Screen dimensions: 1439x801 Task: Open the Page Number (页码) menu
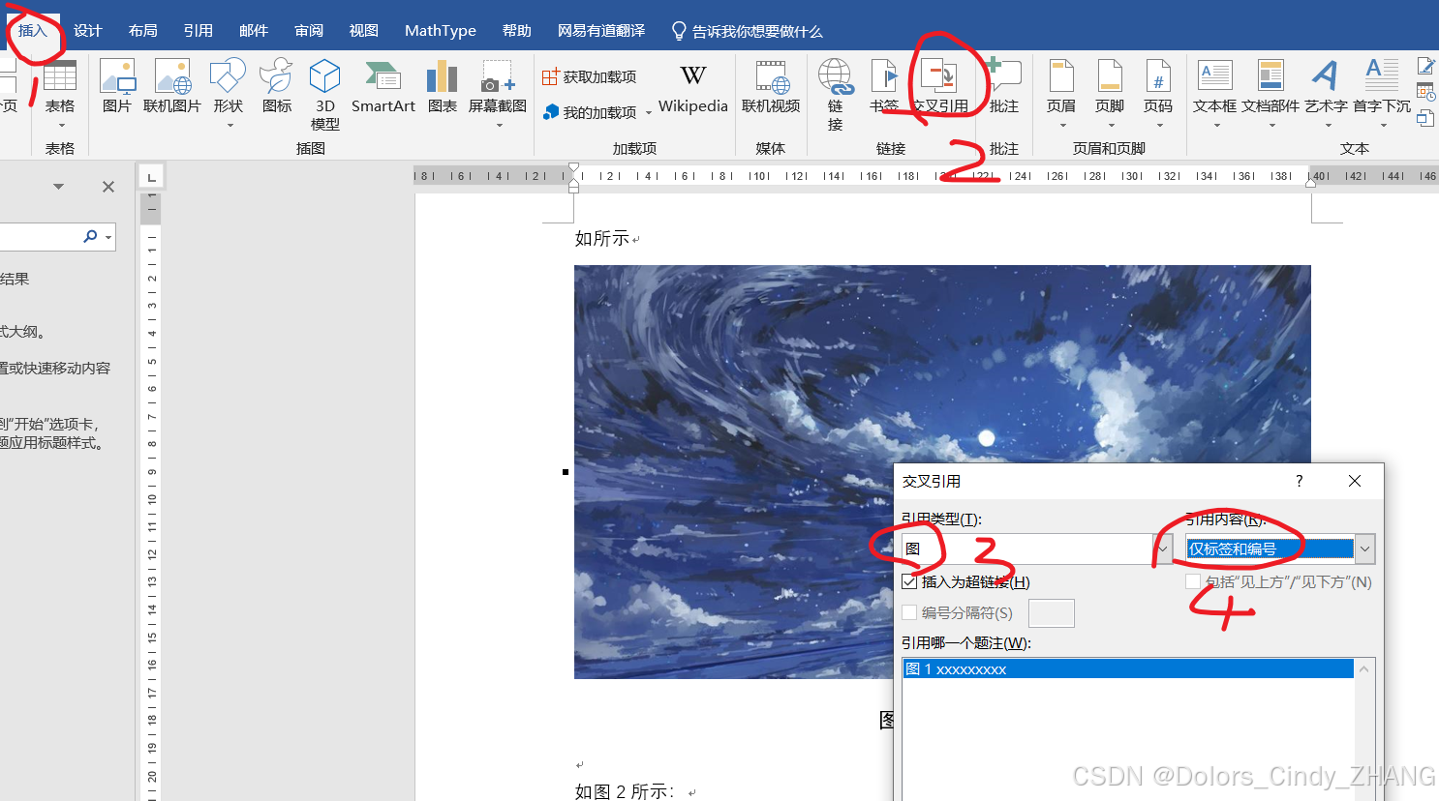(1158, 94)
